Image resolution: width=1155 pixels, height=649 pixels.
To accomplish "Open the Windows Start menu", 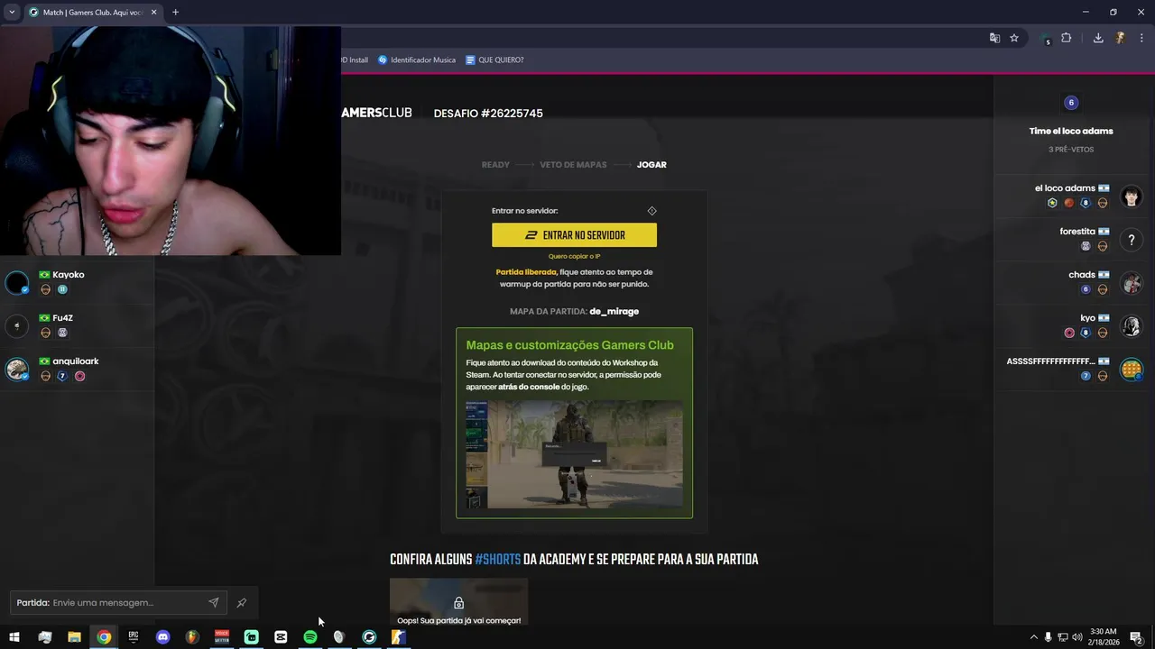I will (x=14, y=637).
